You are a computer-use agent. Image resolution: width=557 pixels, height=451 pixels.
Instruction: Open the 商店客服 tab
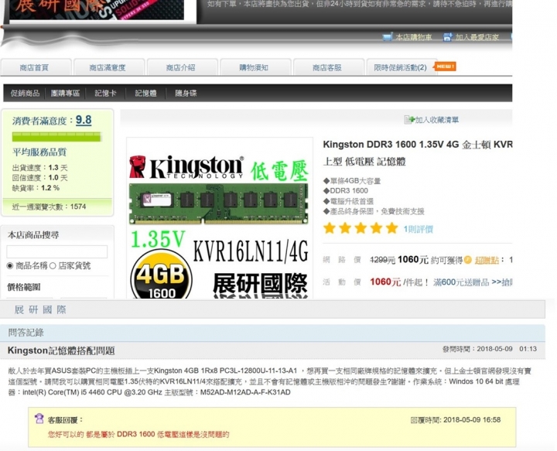tap(328, 67)
